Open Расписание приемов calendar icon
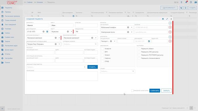 (x=2, y=16)
